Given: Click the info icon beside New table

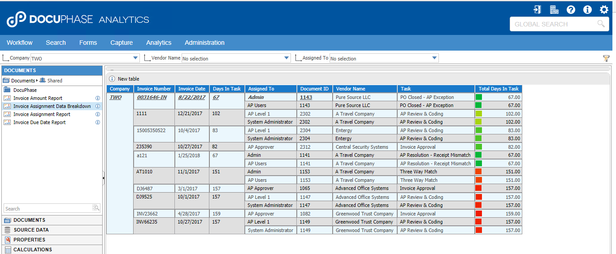Looking at the screenshot, I should pyautogui.click(x=112, y=79).
